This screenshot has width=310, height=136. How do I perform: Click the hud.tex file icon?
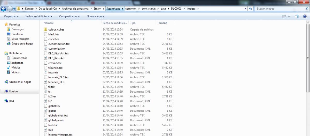coord(46,125)
